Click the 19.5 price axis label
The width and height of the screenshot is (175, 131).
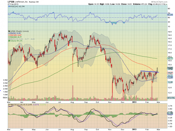point(170,32)
